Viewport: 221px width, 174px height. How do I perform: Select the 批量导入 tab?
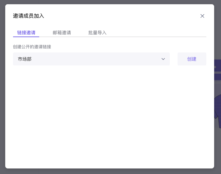pyautogui.click(x=97, y=33)
